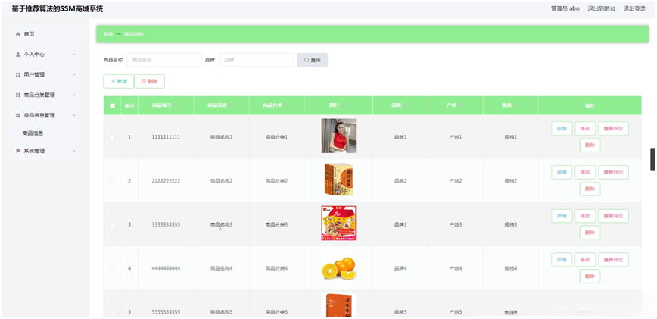The height and width of the screenshot is (319, 657).
Task: Click 修改 for 商品名称4 row
Action: point(585,260)
